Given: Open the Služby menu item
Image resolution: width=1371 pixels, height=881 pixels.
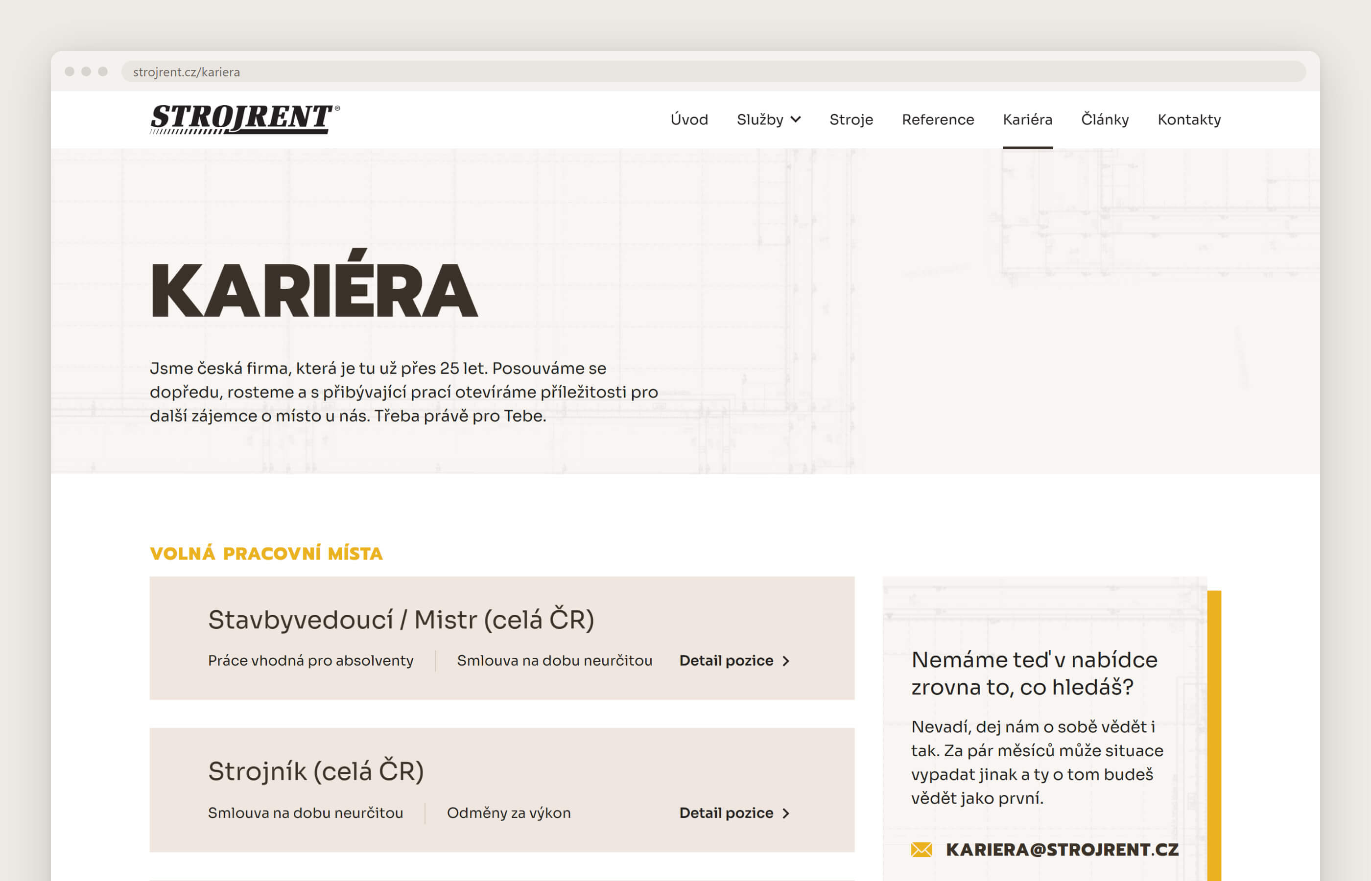Looking at the screenshot, I should 760,119.
